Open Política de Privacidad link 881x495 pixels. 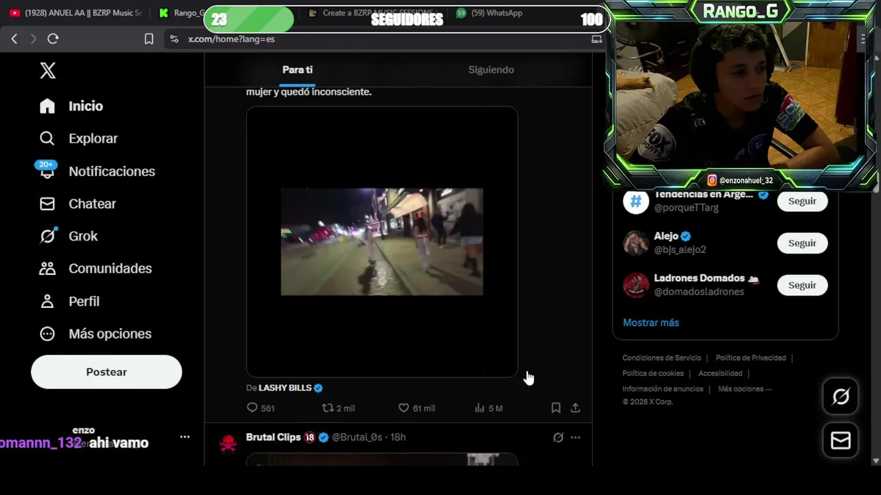point(750,357)
